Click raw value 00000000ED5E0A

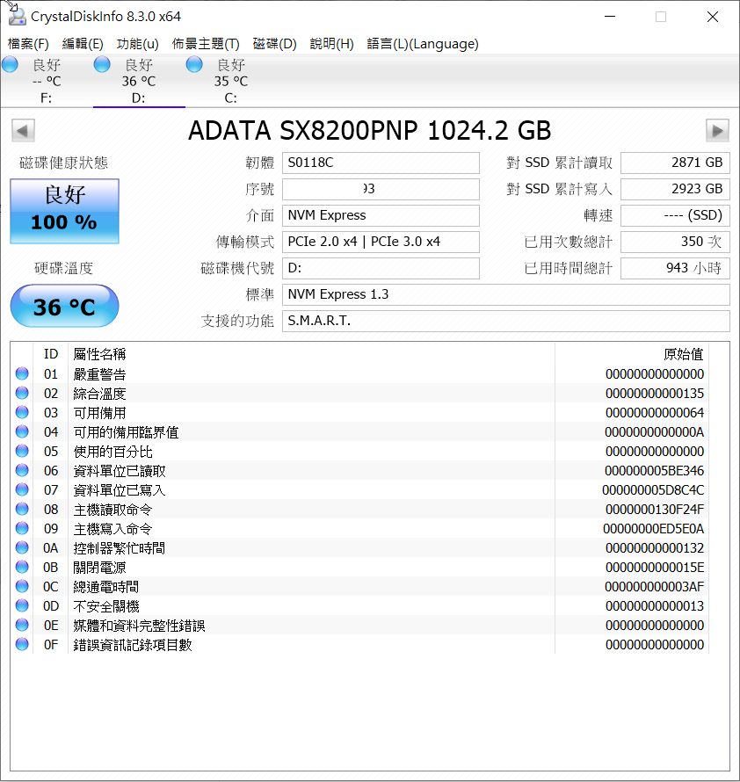tap(654, 529)
